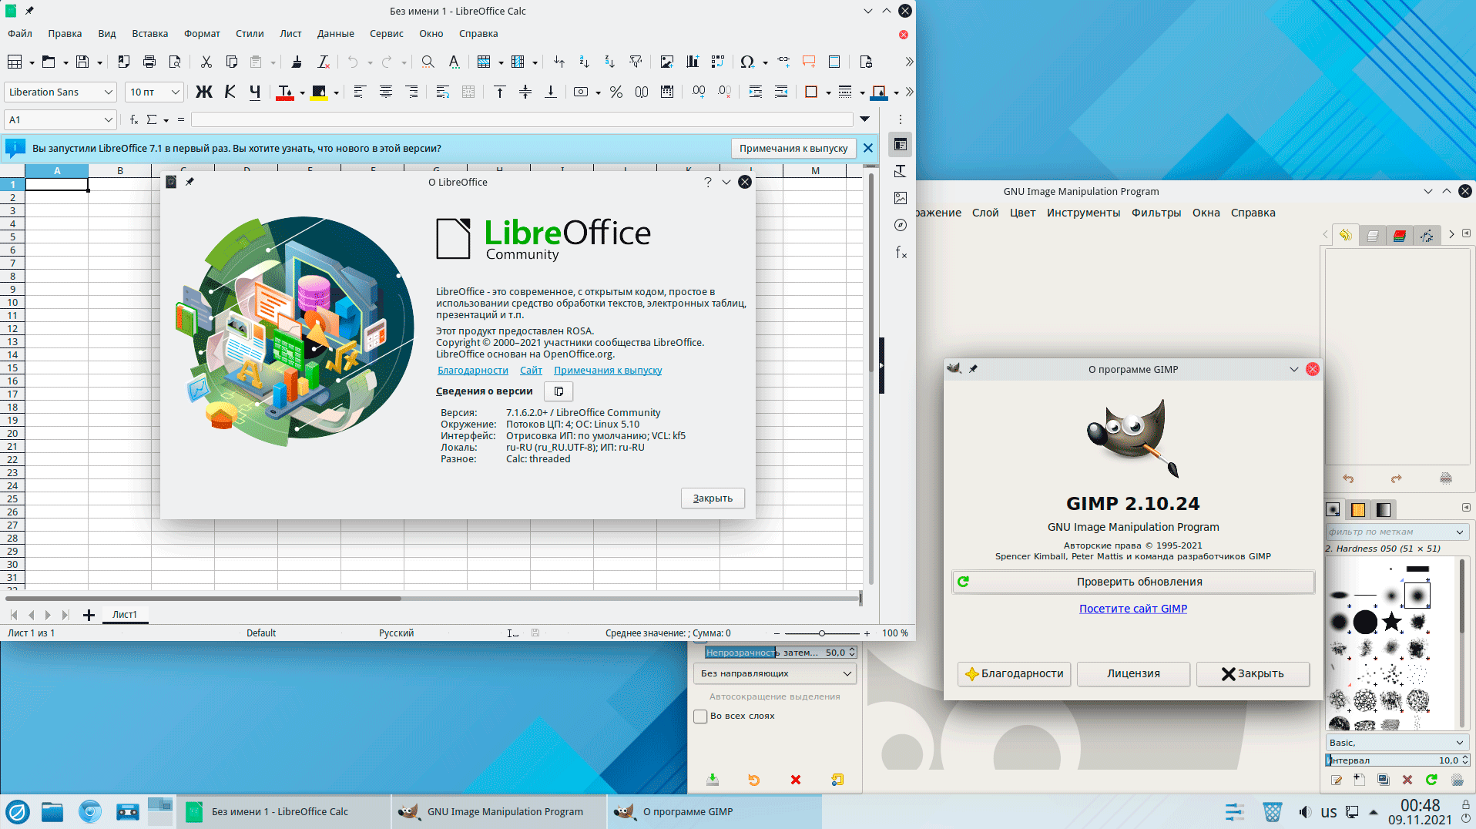Open 'Посетите сайт GIMP' link
The width and height of the screenshot is (1476, 829).
(x=1133, y=609)
